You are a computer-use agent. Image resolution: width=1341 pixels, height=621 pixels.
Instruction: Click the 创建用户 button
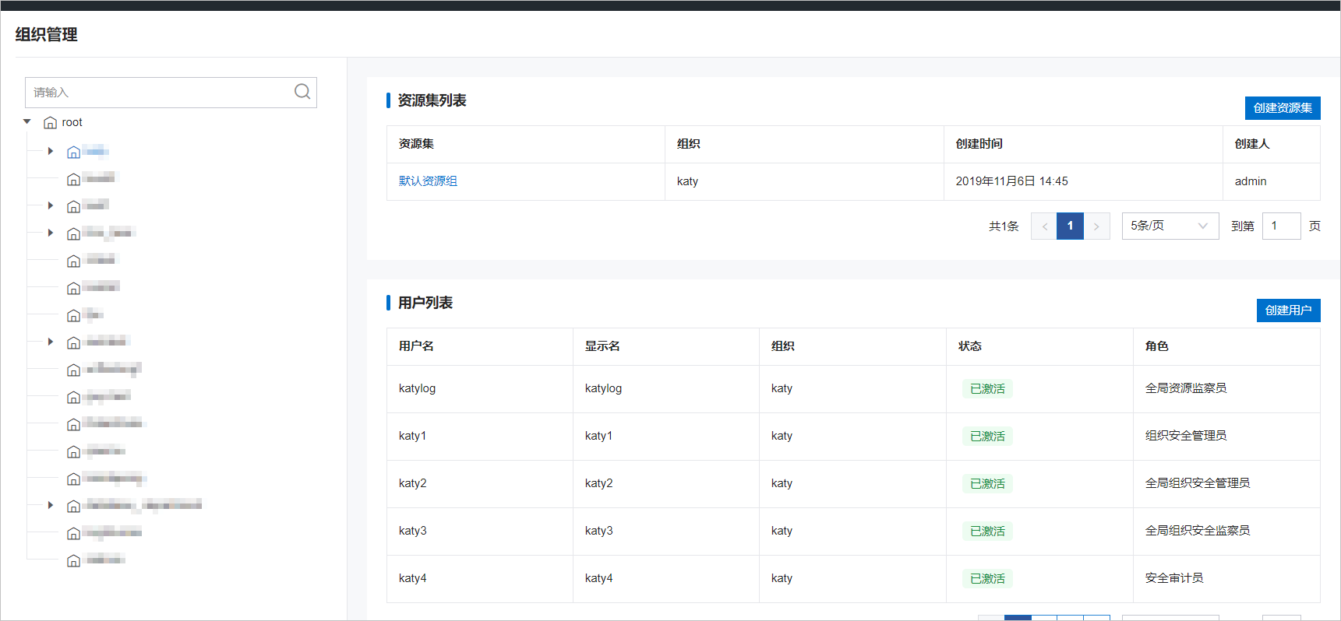(x=1288, y=310)
